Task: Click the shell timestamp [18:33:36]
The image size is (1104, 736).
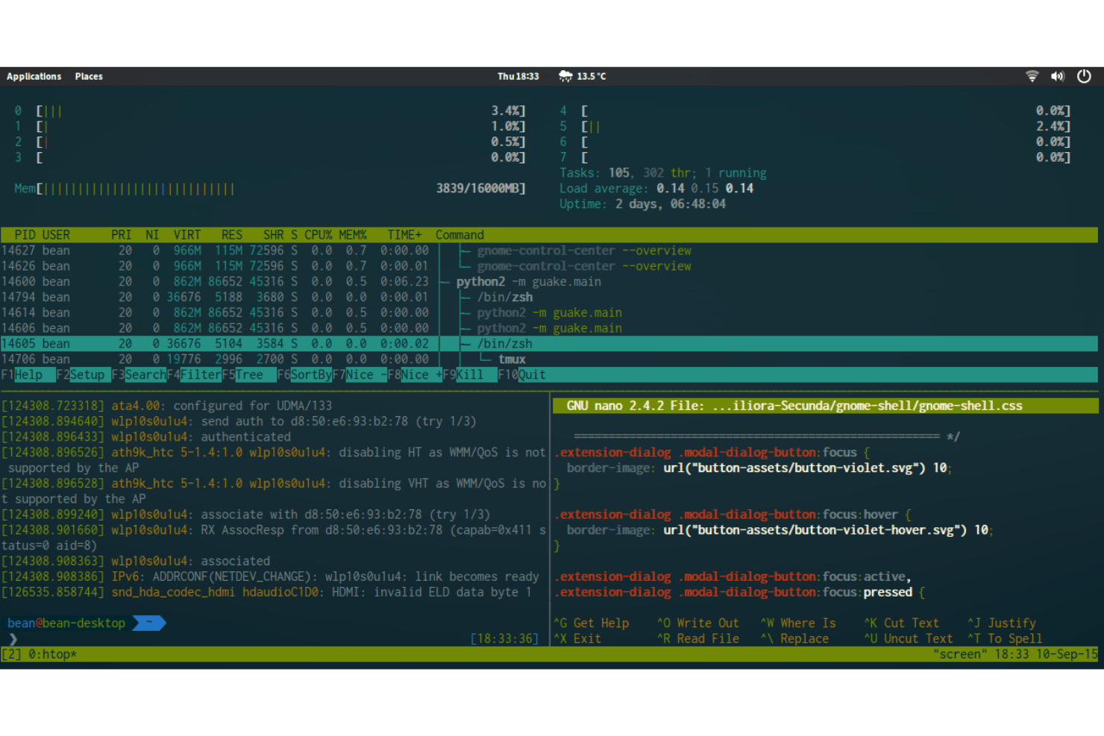Action: point(504,639)
